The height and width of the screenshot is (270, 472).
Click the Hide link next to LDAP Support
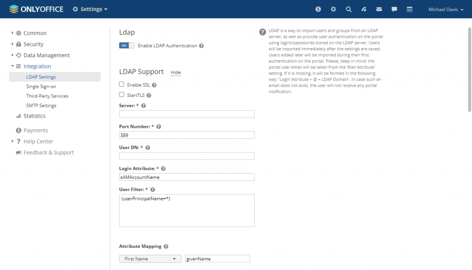click(x=176, y=72)
